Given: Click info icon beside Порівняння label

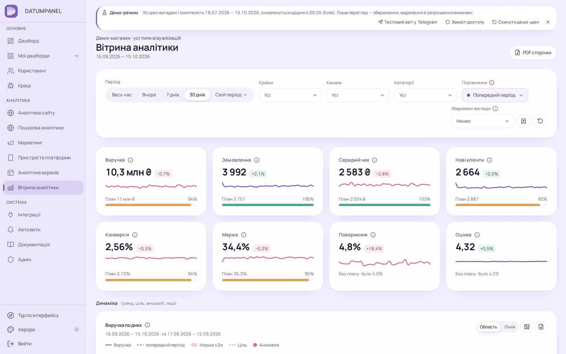Looking at the screenshot, I should (x=492, y=83).
